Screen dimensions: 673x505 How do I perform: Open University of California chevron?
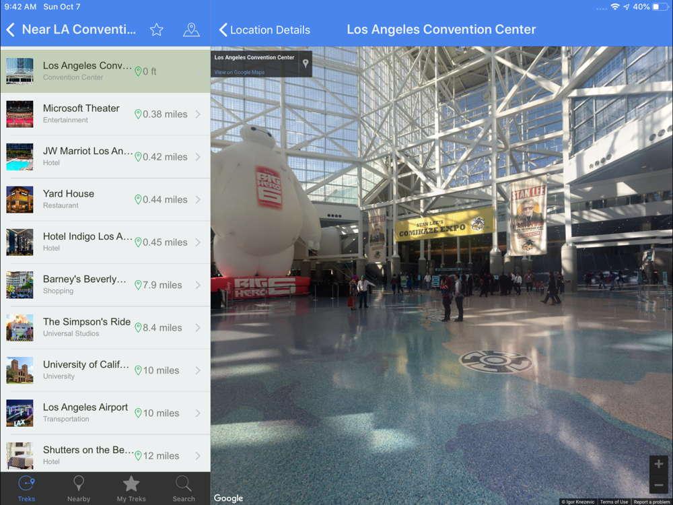pos(198,370)
